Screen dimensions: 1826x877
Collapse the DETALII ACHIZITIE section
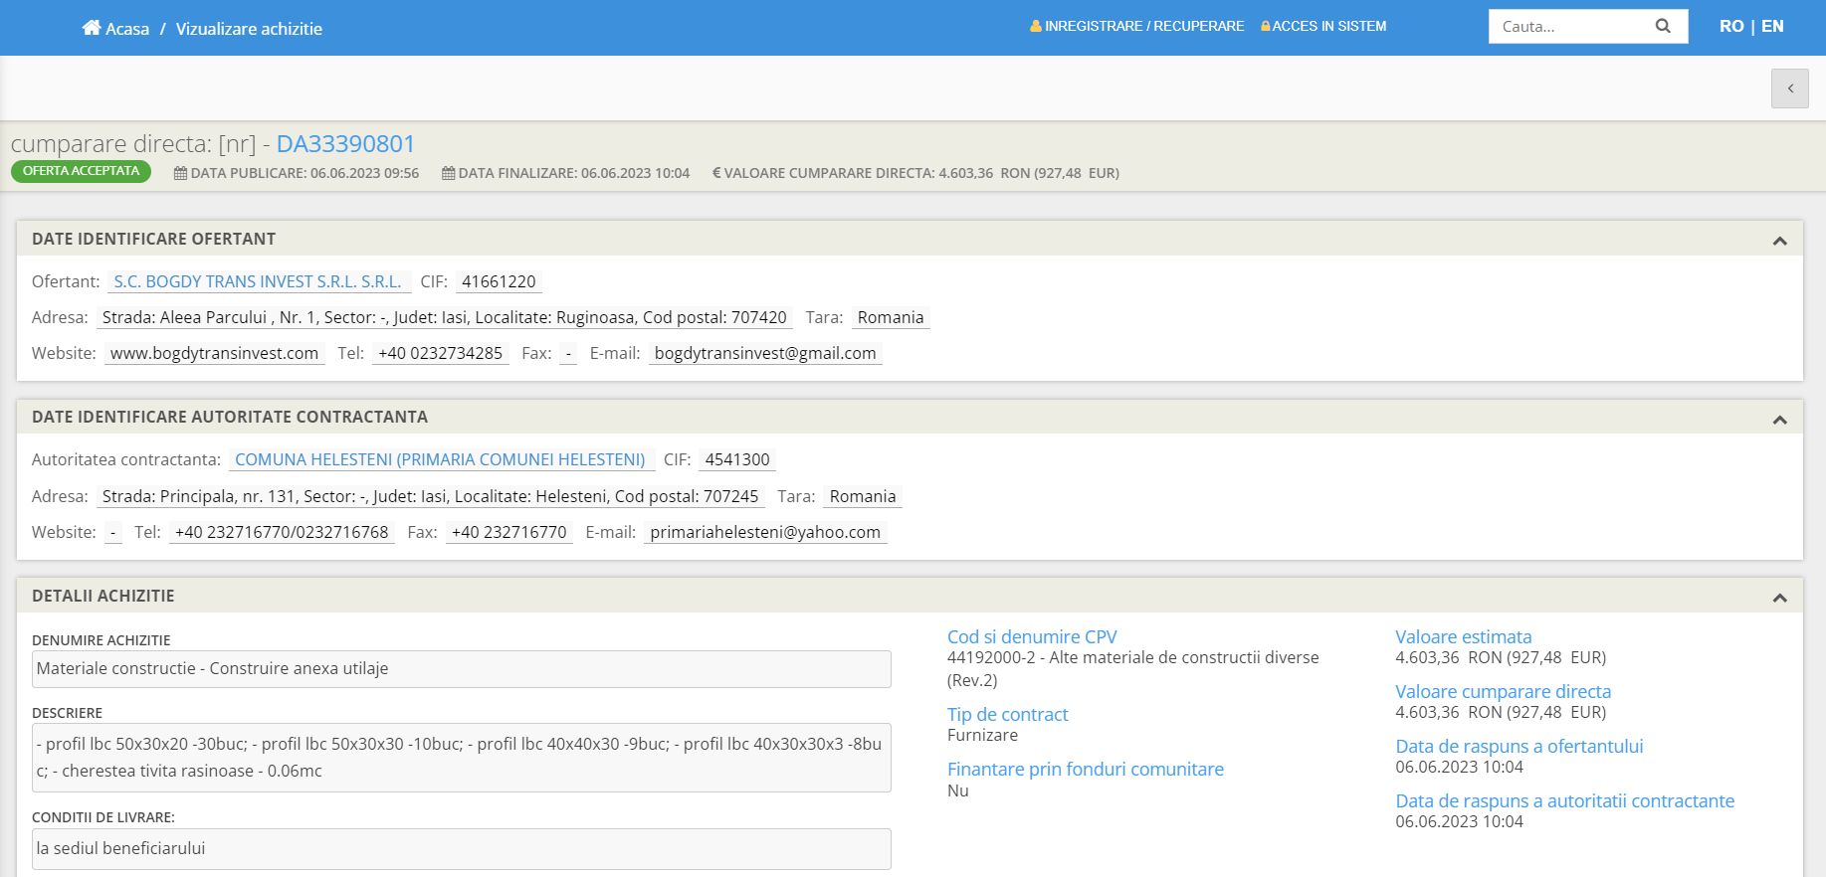coord(1779,598)
